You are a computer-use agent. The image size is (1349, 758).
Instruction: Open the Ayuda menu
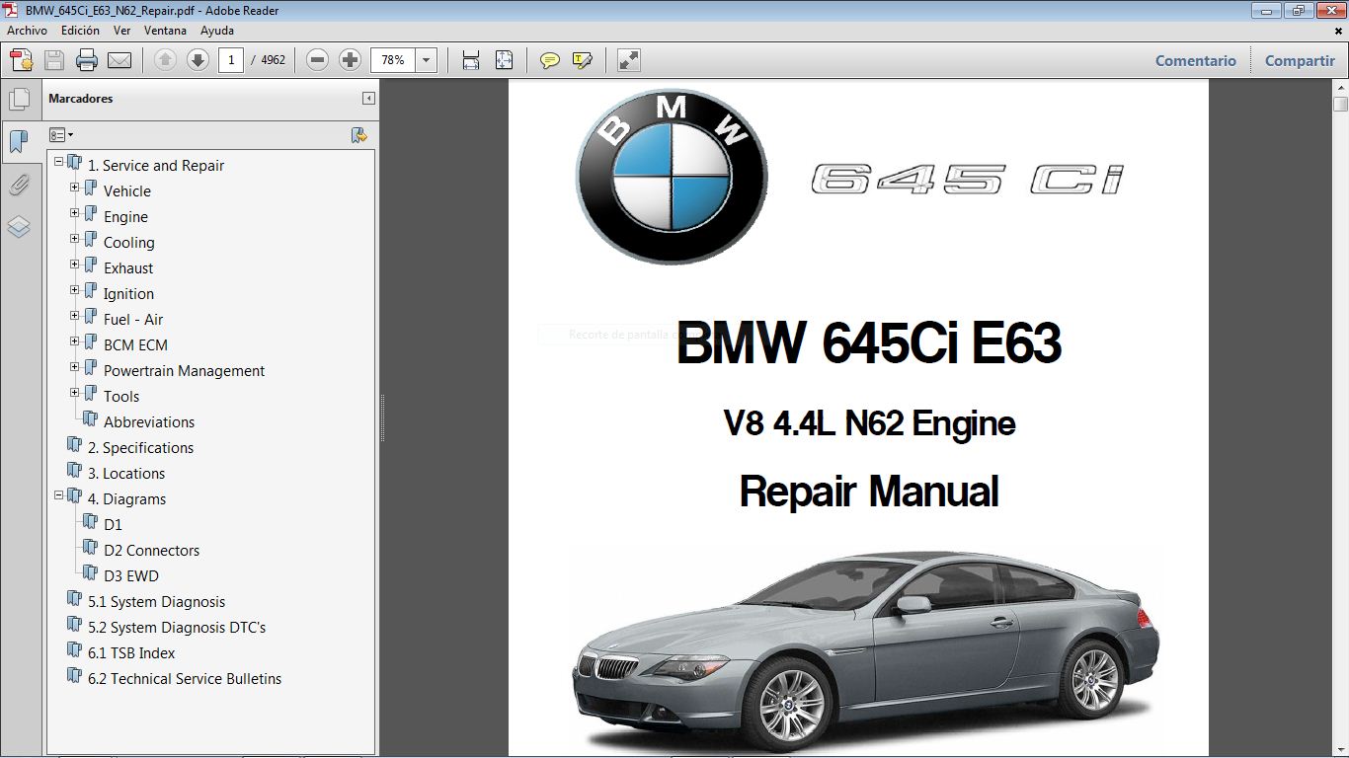[x=217, y=31]
